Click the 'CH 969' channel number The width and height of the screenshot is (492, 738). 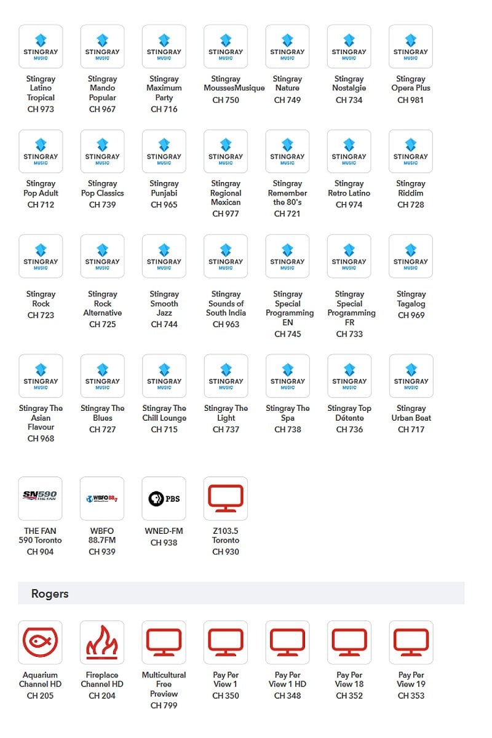click(x=411, y=315)
